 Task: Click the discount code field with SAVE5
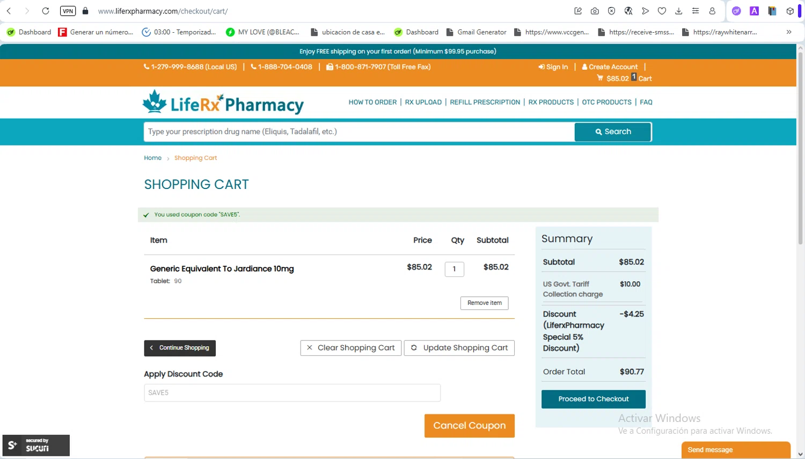(x=292, y=392)
